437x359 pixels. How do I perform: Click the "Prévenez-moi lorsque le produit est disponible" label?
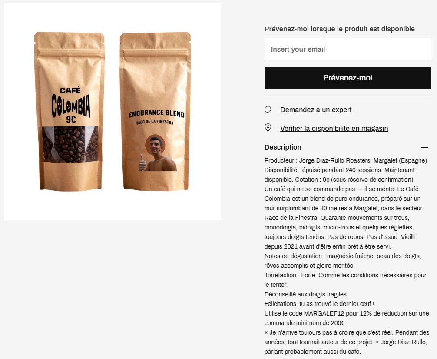click(339, 29)
